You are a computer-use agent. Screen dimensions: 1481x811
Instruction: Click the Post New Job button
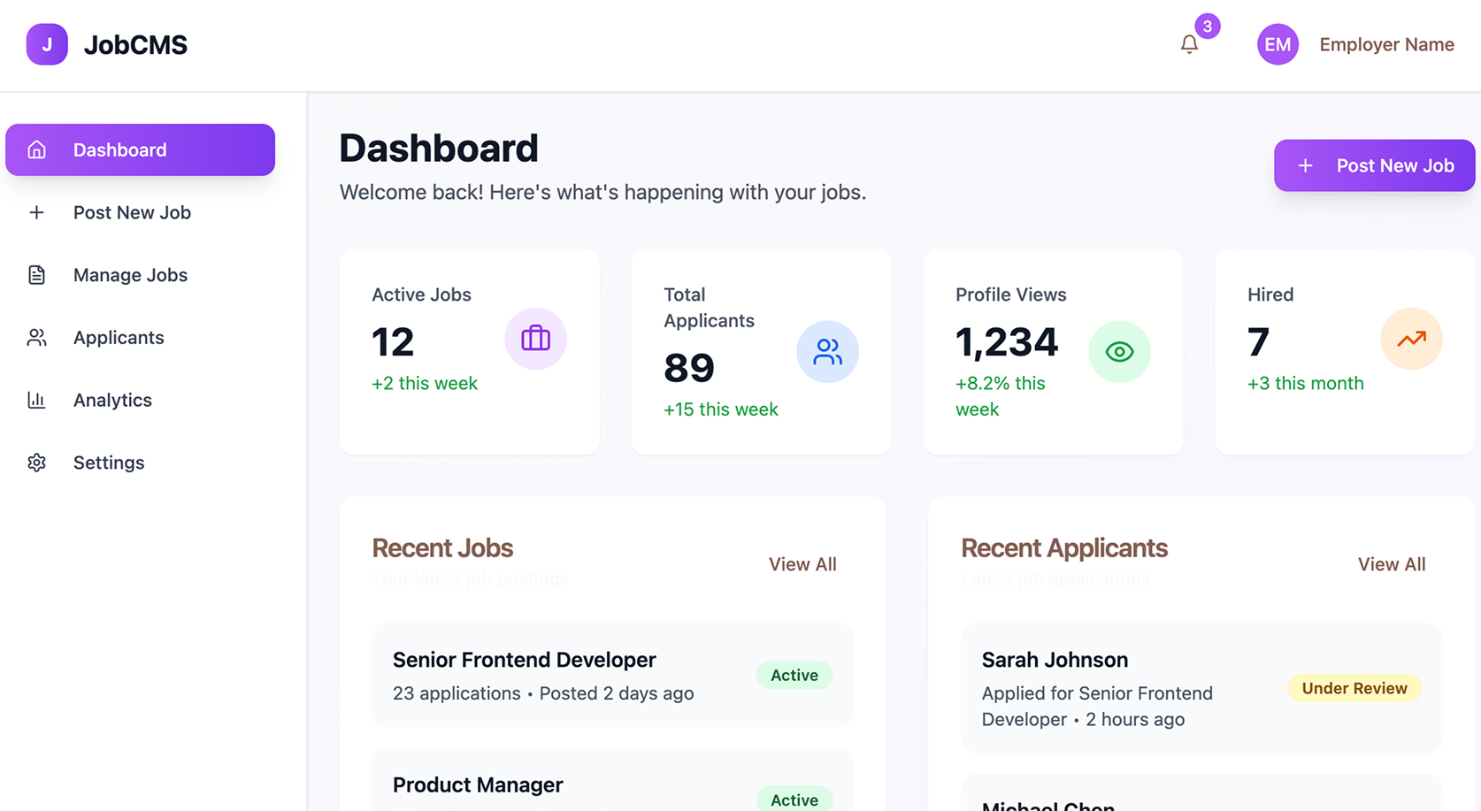tap(1374, 165)
